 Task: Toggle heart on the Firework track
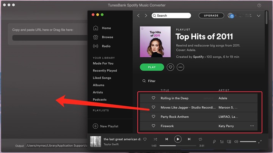click(154, 126)
